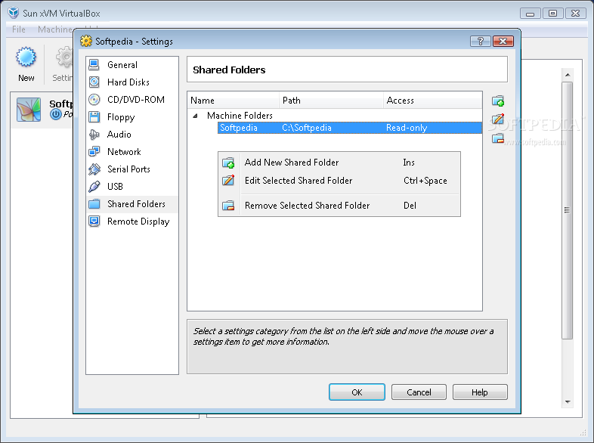Open the File menu in VirtualBox

click(x=19, y=29)
